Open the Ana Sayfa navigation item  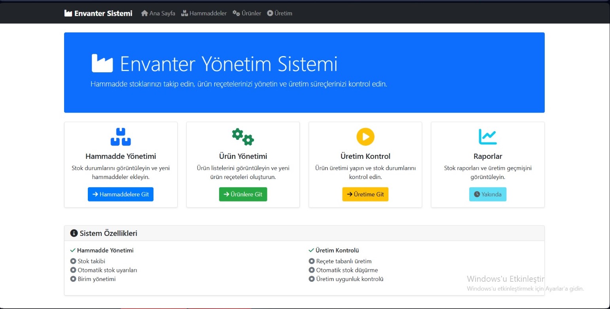tap(158, 13)
